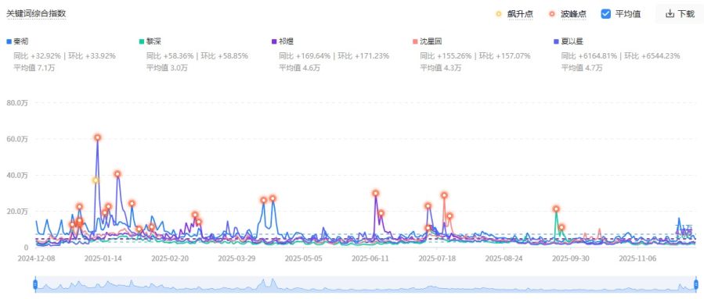This screenshot has width=704, height=299.
Task: Click the mini overview chart in the range slider
Action: [x=366, y=284]
